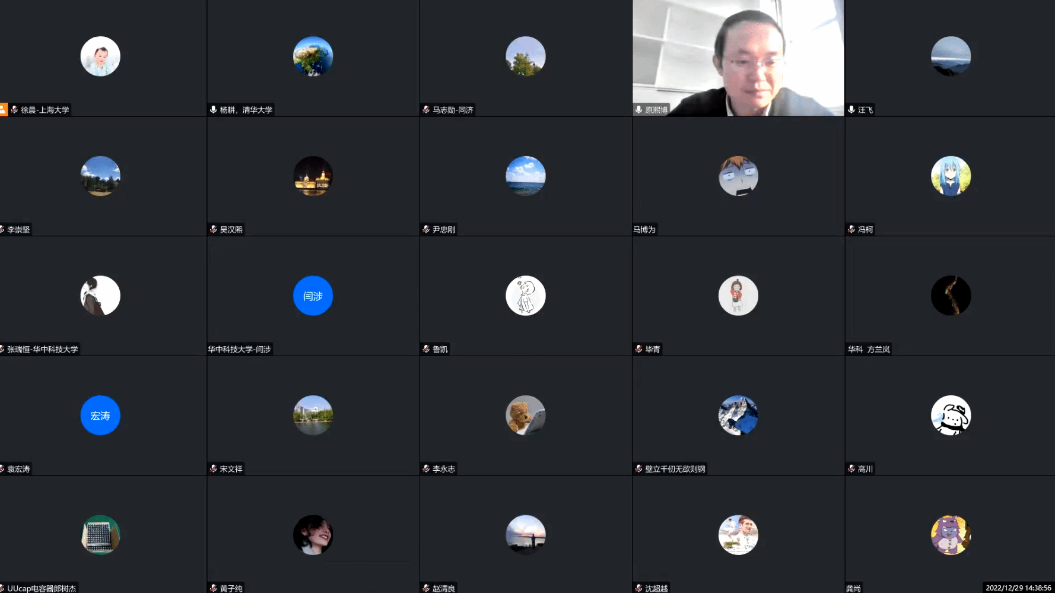Select the snowy mountain avatar above 壁立千仞无欲则刚
1055x593 pixels.
tap(738, 416)
